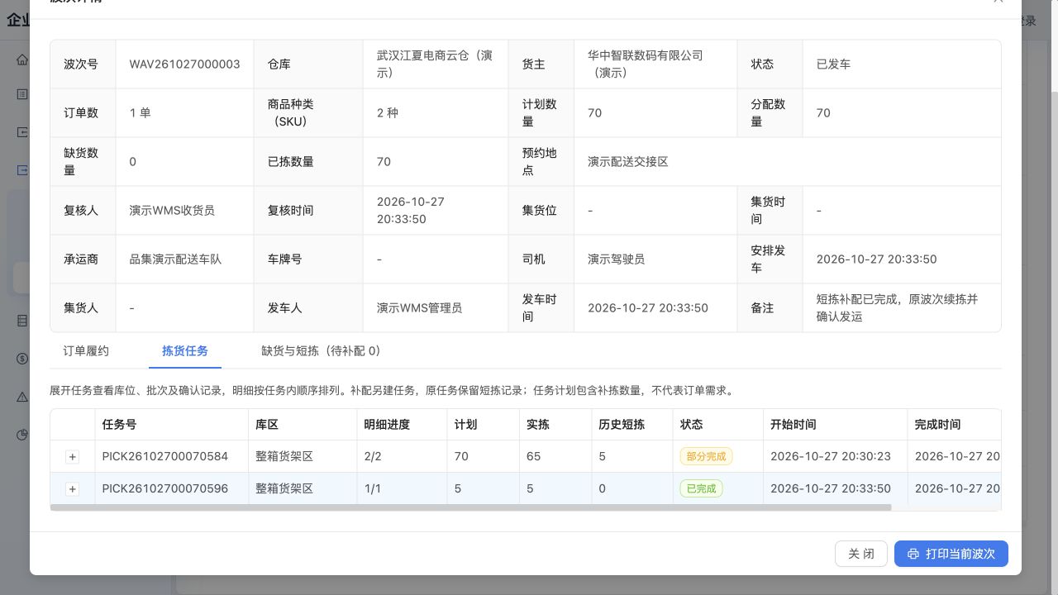This screenshot has width=1058, height=595.
Task: Click 整箱货架区 in the PICK26102700070584 row
Action: [284, 456]
